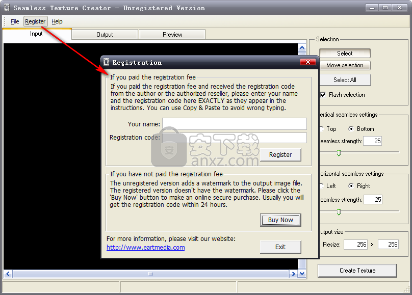Open the Register menu

coord(35,21)
